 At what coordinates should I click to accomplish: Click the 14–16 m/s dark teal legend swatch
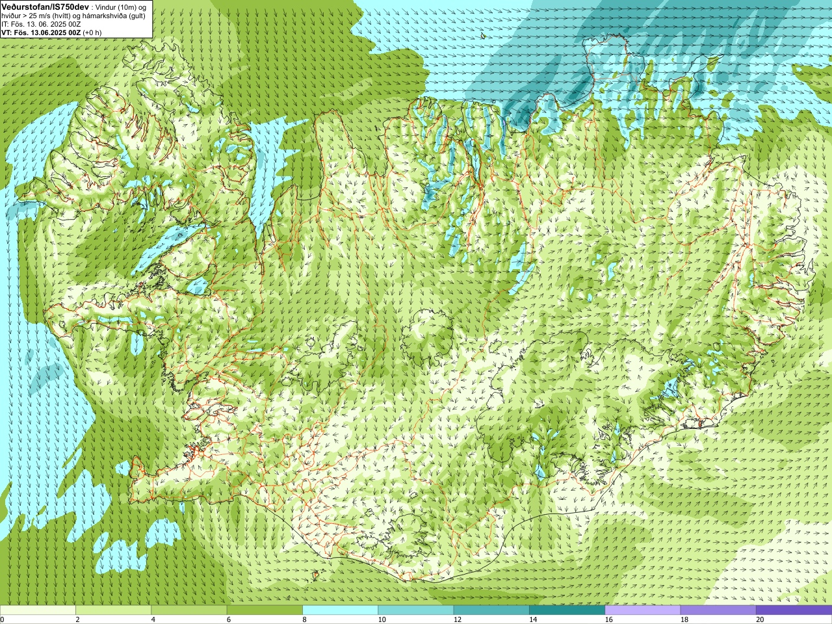tap(567, 610)
